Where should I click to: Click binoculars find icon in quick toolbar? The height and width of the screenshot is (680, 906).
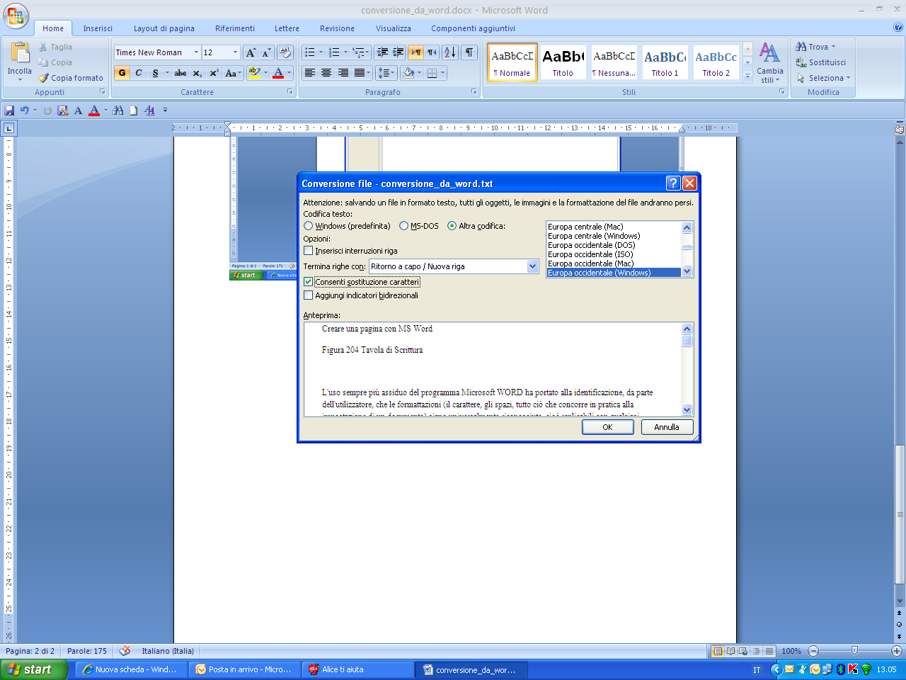pyautogui.click(x=118, y=110)
